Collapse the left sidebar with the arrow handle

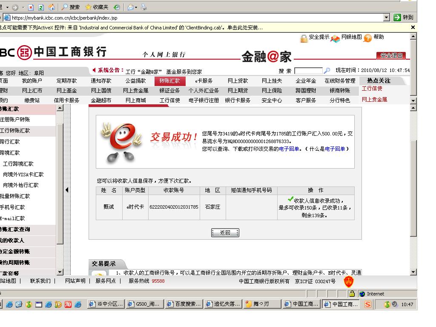coord(67,190)
